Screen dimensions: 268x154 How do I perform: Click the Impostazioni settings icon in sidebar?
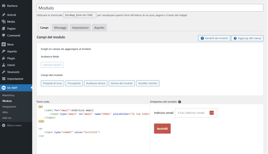4,79
